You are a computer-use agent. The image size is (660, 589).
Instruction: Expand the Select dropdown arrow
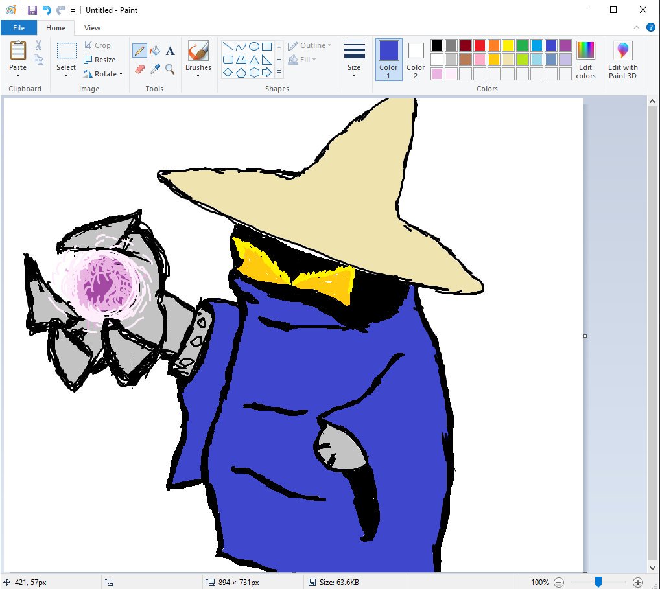[66, 76]
